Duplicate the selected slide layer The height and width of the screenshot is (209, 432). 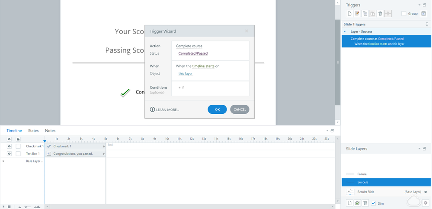coord(357,203)
